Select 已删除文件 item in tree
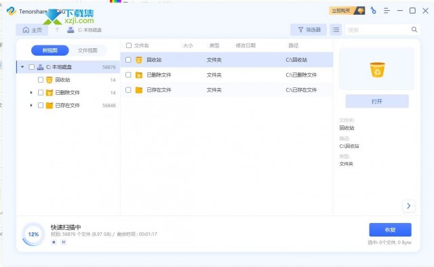This screenshot has width=434, height=267. (x=67, y=92)
